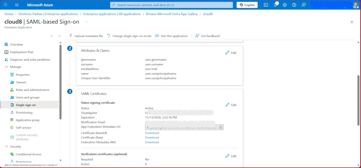This screenshot has height=168, width=361.
Task: Toggle the sidebar expand/collapse-all arrows
Action: 51,36
